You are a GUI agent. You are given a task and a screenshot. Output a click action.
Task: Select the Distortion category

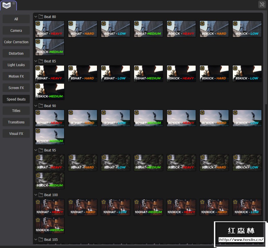point(16,53)
